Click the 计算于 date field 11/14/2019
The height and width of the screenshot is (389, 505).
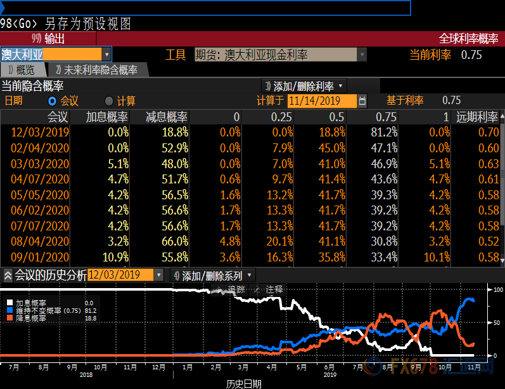coord(322,101)
